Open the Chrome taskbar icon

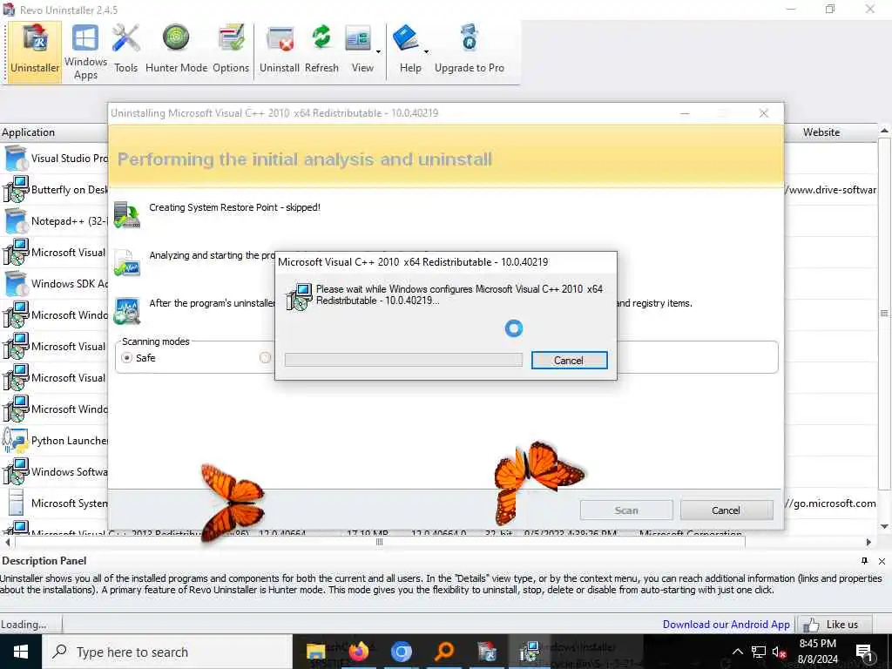pos(401,652)
